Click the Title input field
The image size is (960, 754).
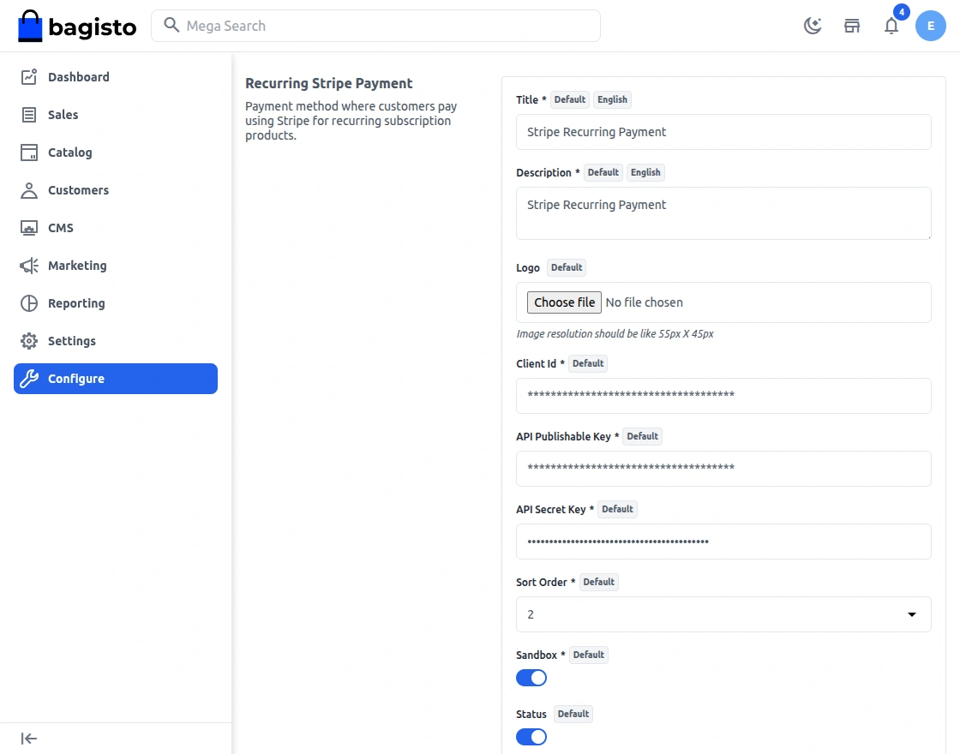(723, 132)
